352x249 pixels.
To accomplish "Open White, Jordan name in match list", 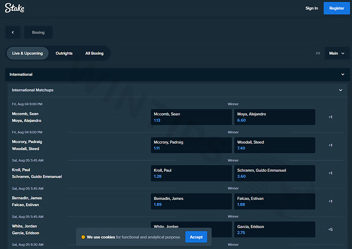I will 24,226.
